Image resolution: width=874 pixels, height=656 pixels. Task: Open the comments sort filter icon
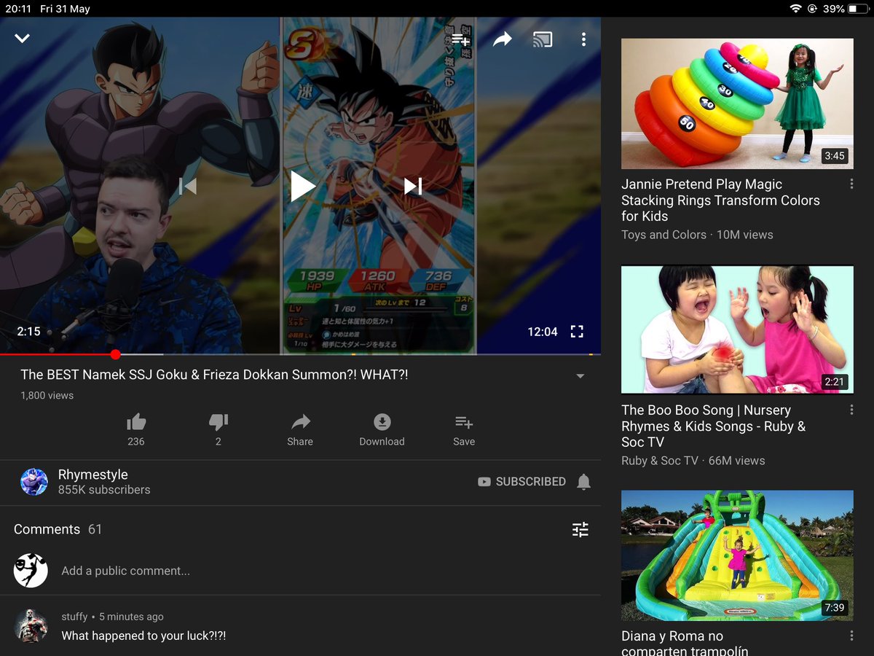point(580,530)
